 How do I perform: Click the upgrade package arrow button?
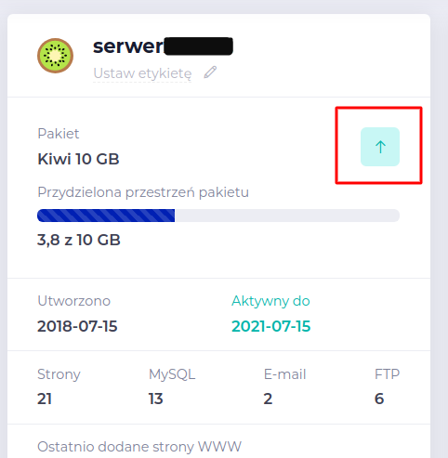pos(380,147)
